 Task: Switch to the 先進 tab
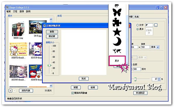pyautogui.click(x=136, y=17)
